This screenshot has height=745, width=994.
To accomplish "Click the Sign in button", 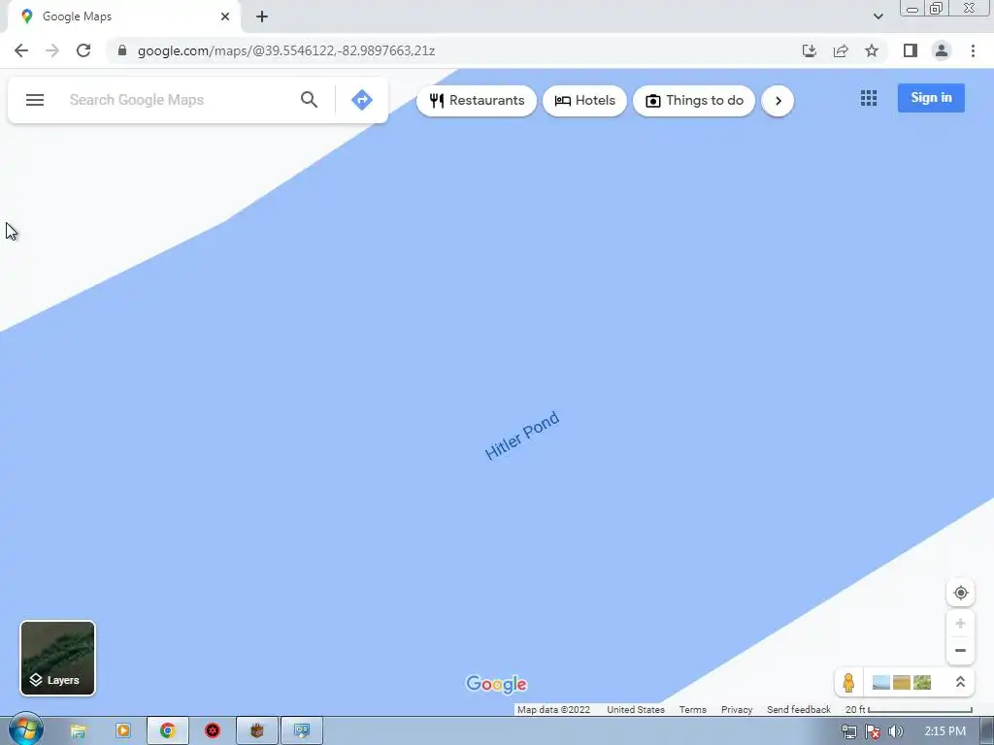I will coord(931,98).
